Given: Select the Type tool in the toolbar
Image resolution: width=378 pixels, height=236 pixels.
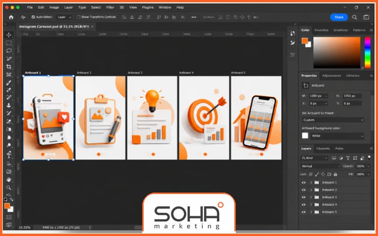Looking at the screenshot, I should click(9, 155).
